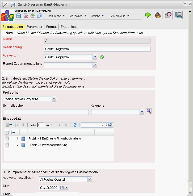This screenshot has width=193, height=196.
Task: Refresh the Eingabedaten list
Action: coord(75,125)
